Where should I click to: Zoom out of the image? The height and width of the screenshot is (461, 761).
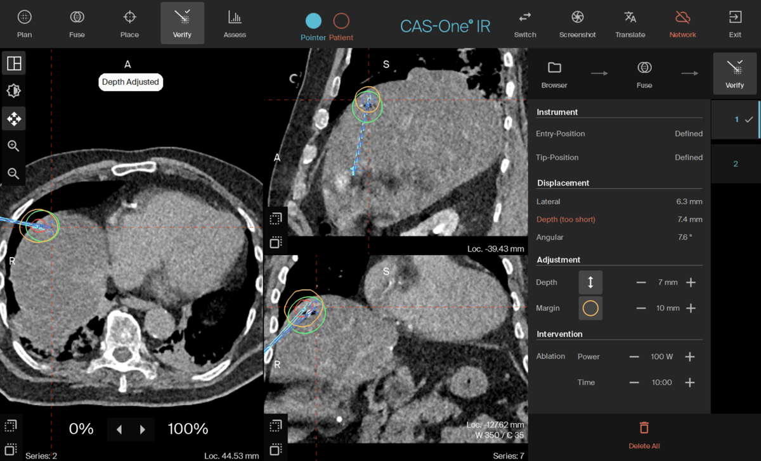tap(13, 174)
